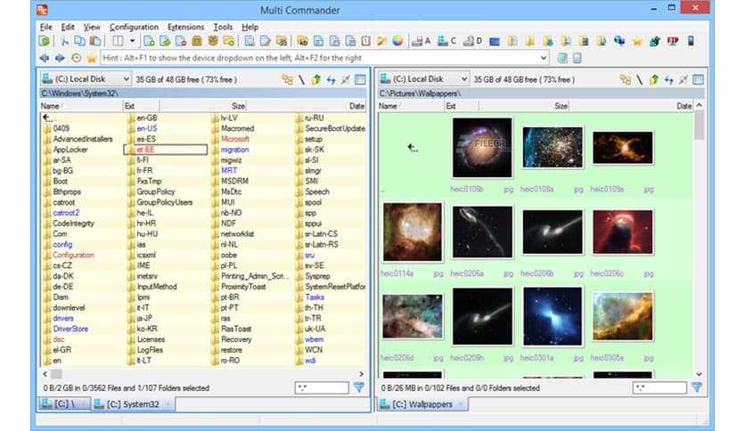The image size is (745, 431).
Task: Open the Help menu
Action: pos(250,27)
